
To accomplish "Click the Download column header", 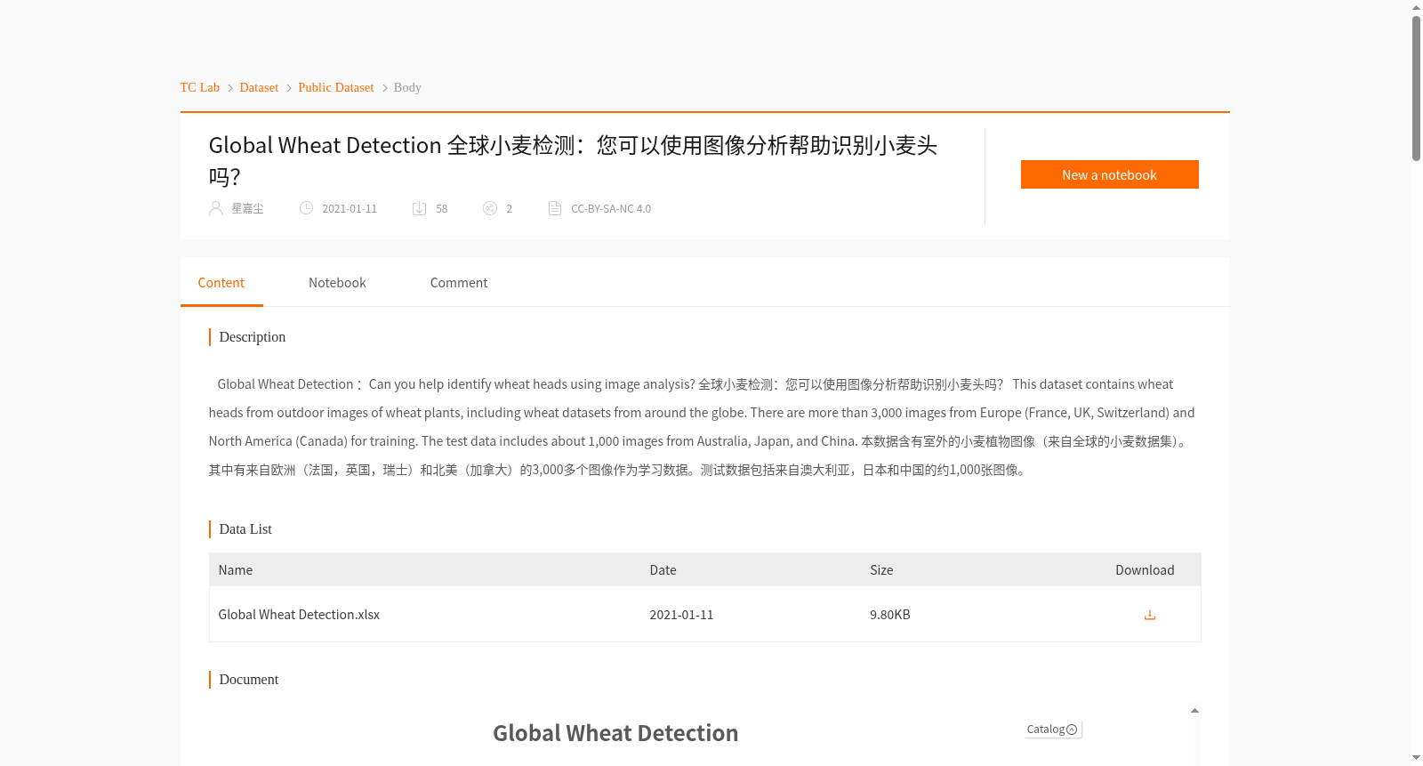I will (1145, 570).
